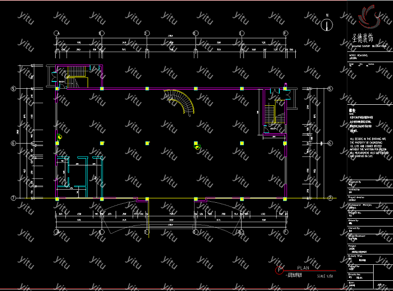
Task: Select the green-circled symbol at center column
Action: coord(197,147)
